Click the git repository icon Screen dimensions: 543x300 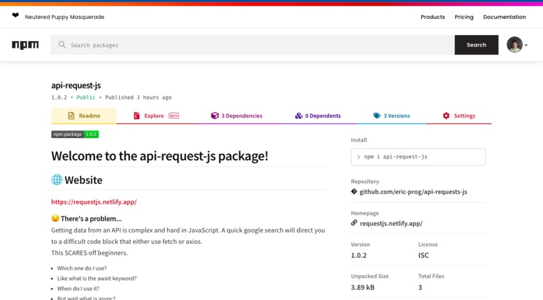click(x=354, y=191)
